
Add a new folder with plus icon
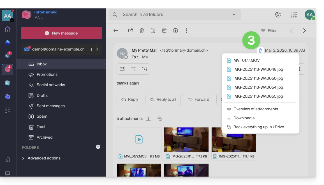[x=98, y=147]
